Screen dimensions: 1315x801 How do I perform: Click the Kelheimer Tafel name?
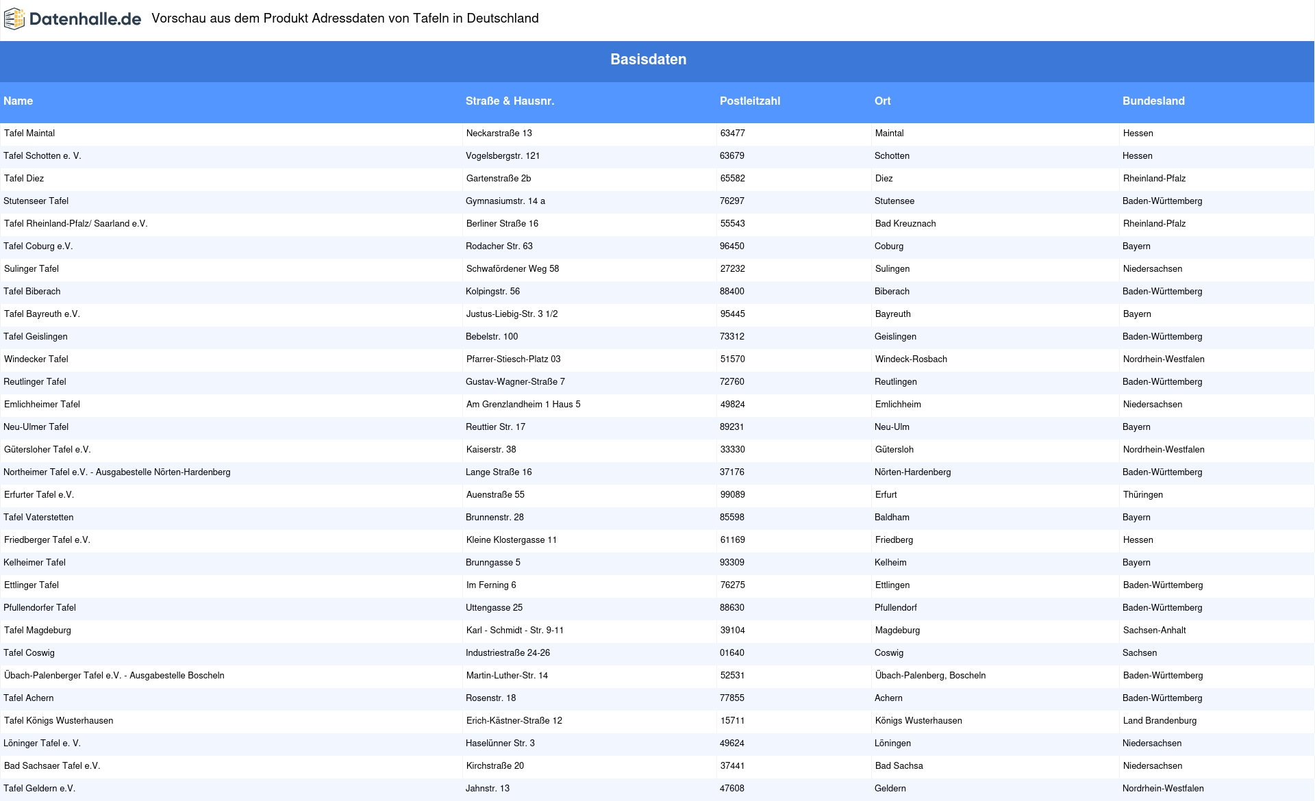35,563
